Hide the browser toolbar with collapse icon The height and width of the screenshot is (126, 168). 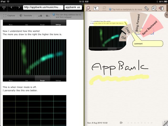coord(4,8)
